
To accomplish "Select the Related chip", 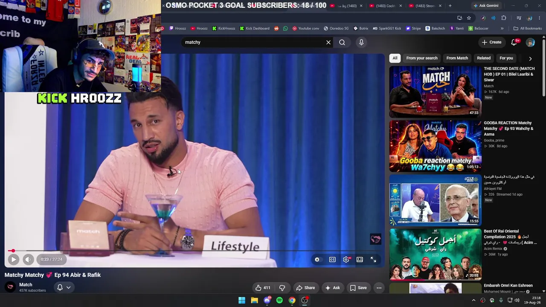I will (x=484, y=58).
